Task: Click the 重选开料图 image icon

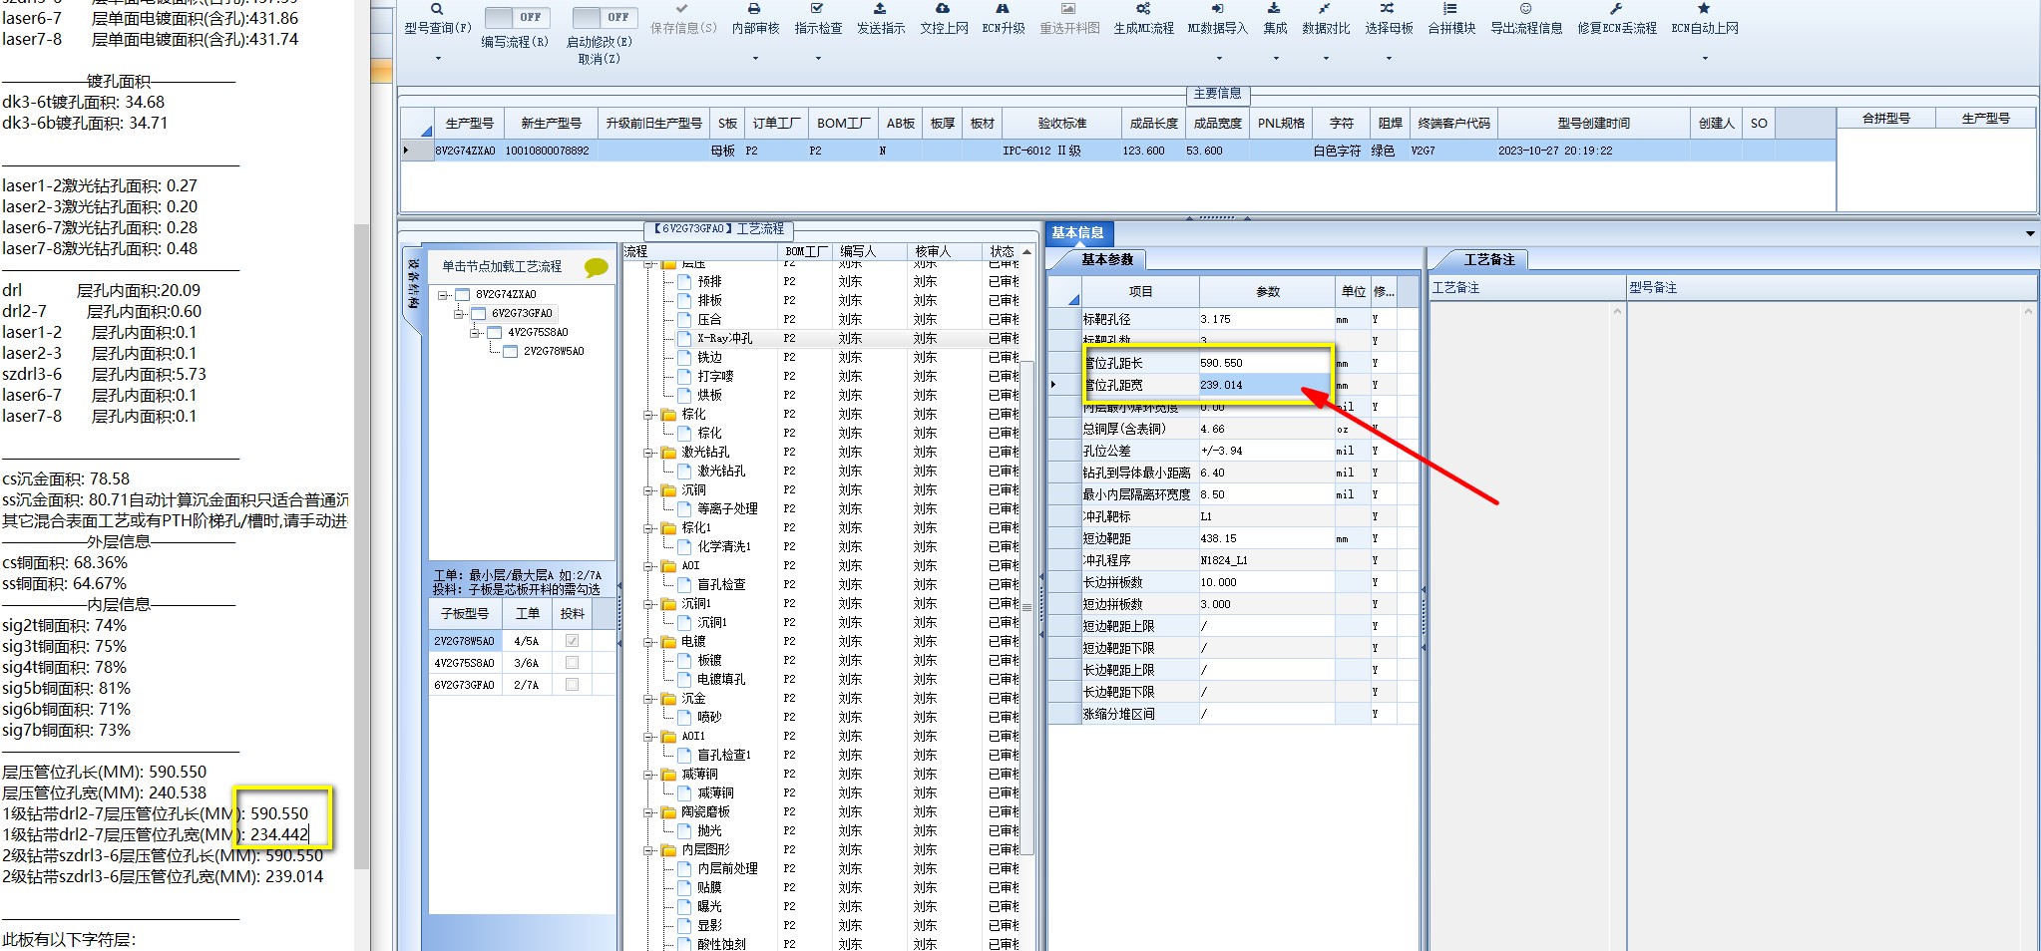Action: pos(1068,8)
